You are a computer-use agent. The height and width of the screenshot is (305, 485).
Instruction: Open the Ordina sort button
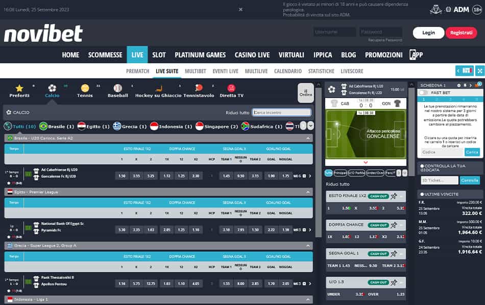tap(306, 93)
